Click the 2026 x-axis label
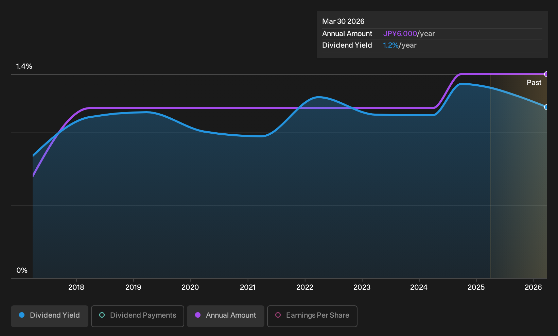The height and width of the screenshot is (336, 558). pyautogui.click(x=533, y=287)
